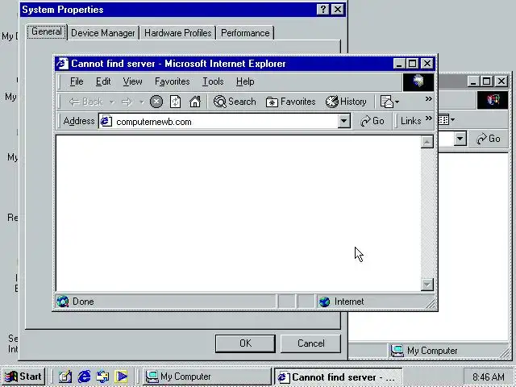Click the Done status icon
This screenshot has height=387, width=516.
(x=63, y=302)
